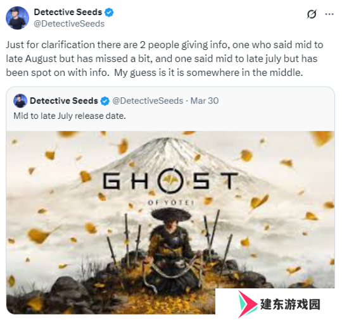Click the verified badge in the quoted post
Image resolution: width=342 pixels, height=320 pixels.
pyautogui.click(x=105, y=101)
